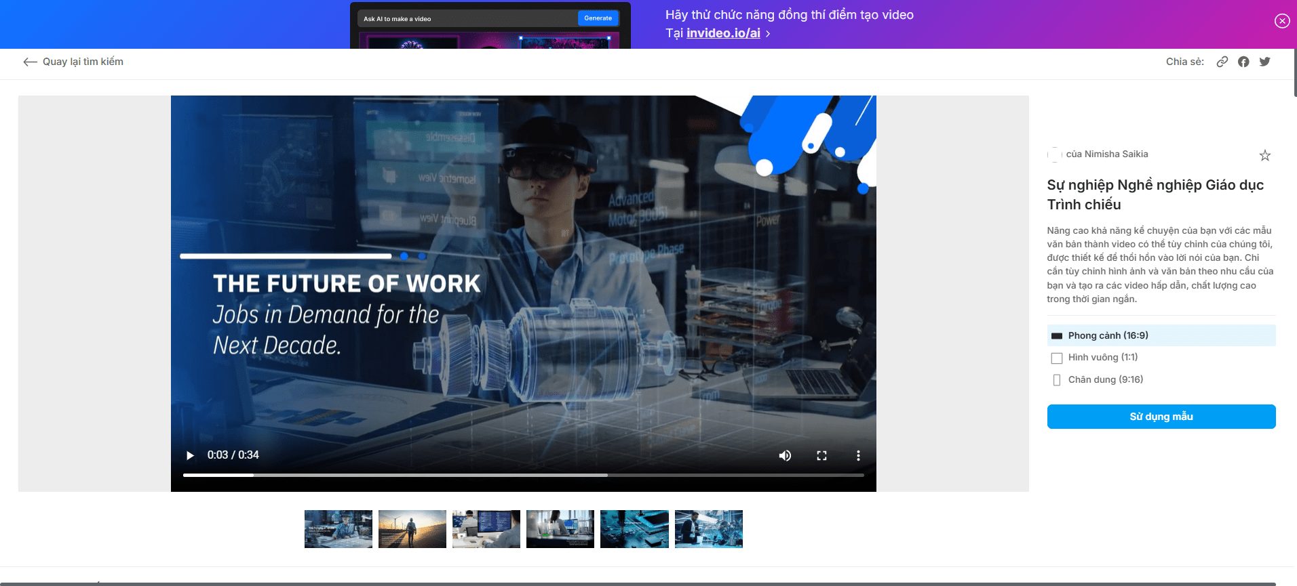Close the top promotional banner
This screenshot has width=1297, height=586.
[x=1281, y=21]
